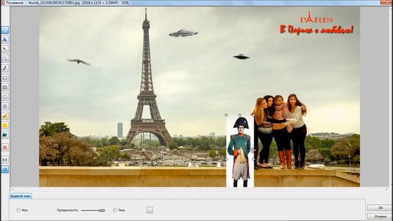Click the horizontal scrollbar left arrow
The image size is (393, 221).
point(12,190)
